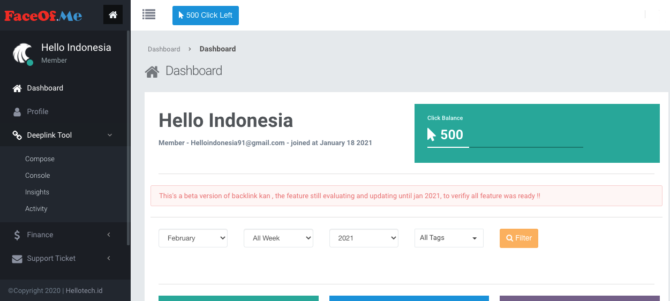Click the user avatar in the sidebar
Viewport: 670px width, 301px height.
click(x=23, y=54)
